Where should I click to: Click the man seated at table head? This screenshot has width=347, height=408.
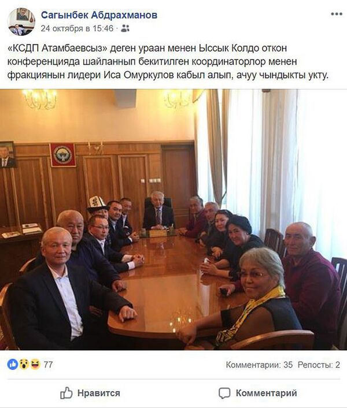158,210
